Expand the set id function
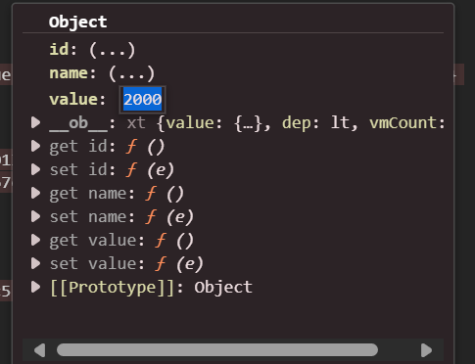Image resolution: width=475 pixels, height=364 pixels. pos(35,169)
